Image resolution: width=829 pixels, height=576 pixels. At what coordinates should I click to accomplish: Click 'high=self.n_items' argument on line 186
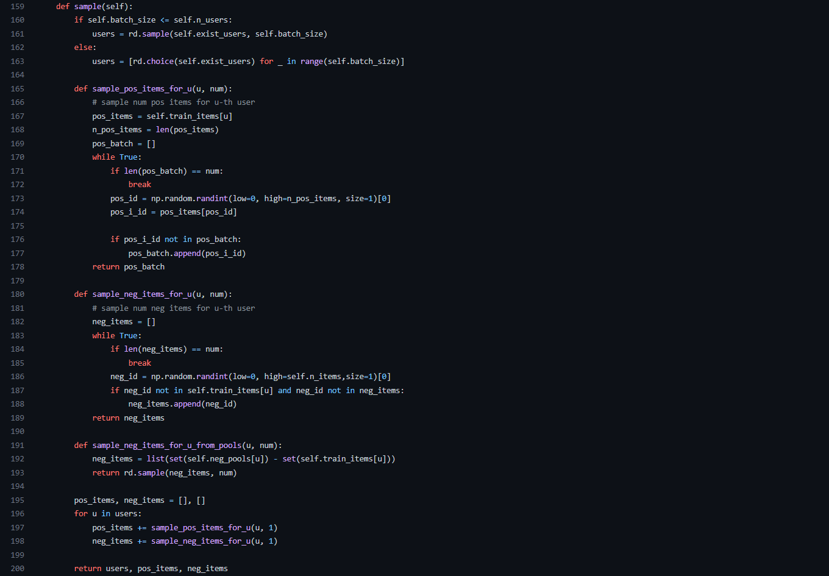pos(303,377)
